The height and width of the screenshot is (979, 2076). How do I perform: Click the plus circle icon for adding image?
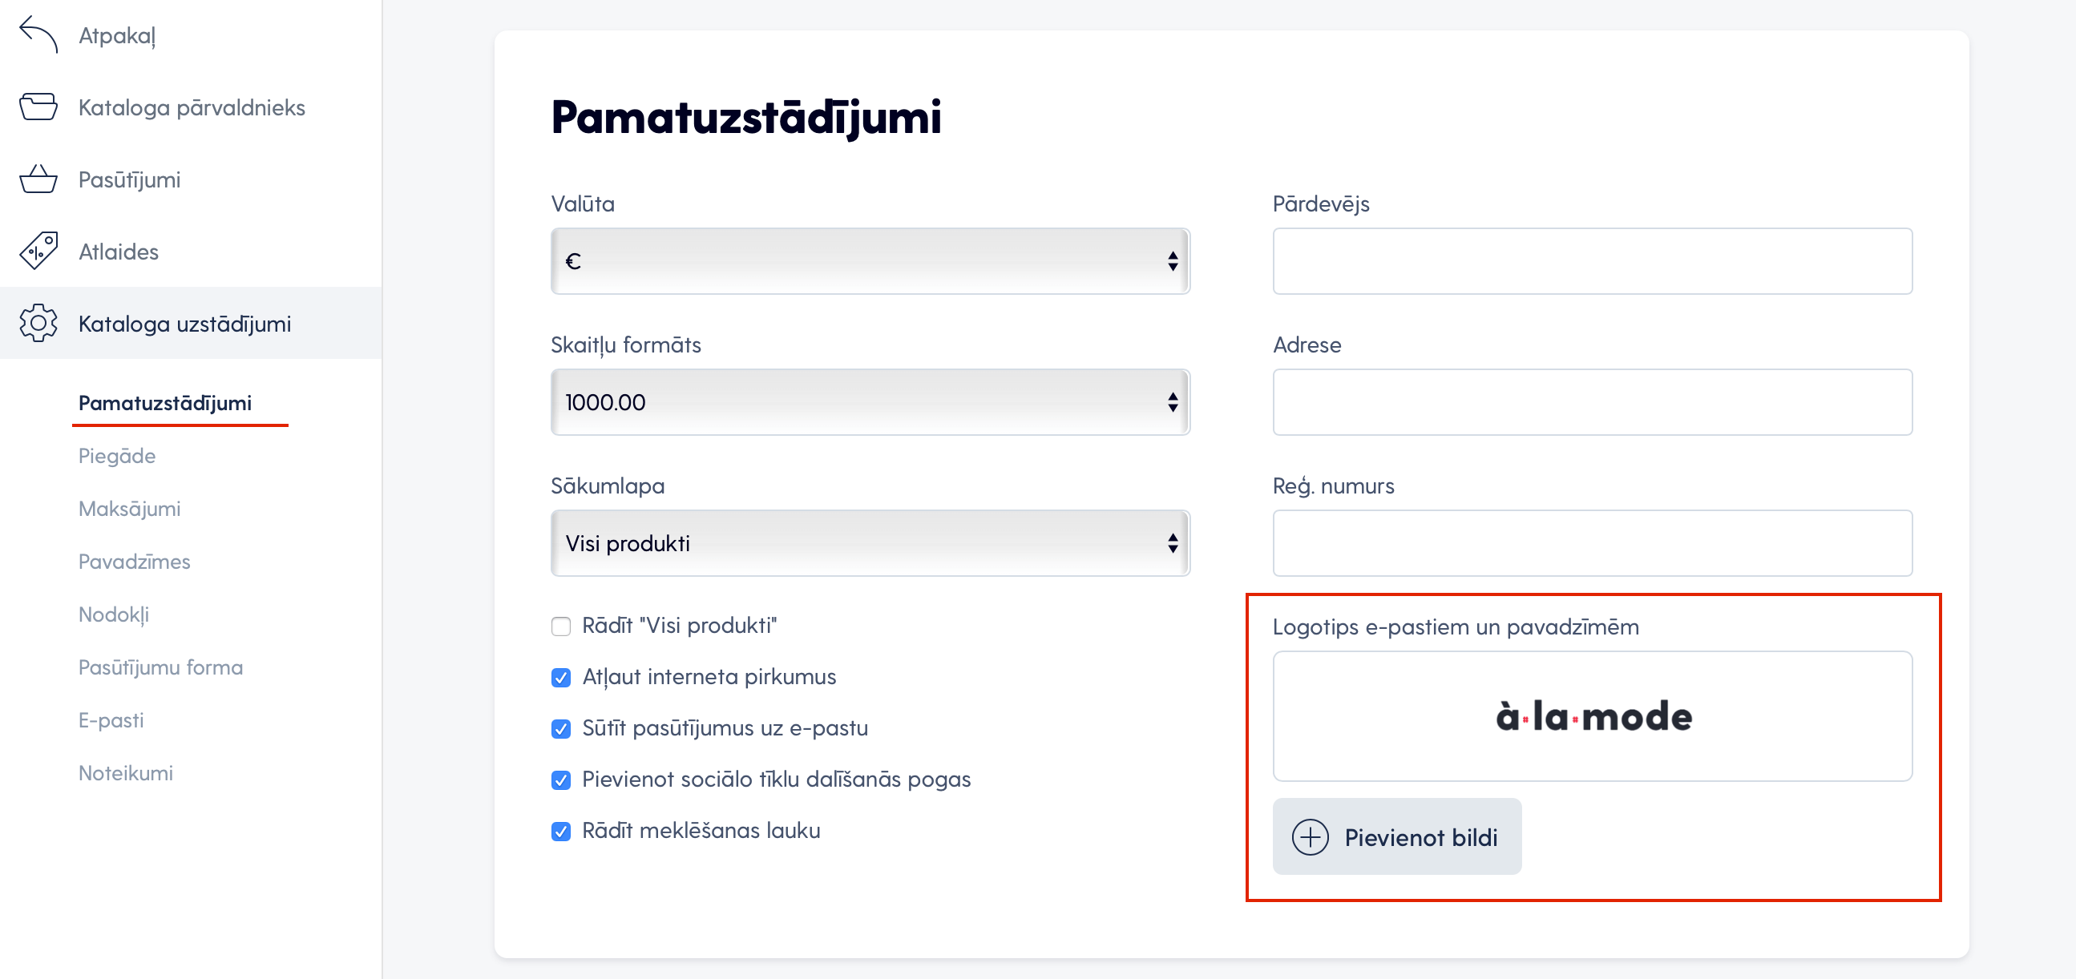[1310, 836]
